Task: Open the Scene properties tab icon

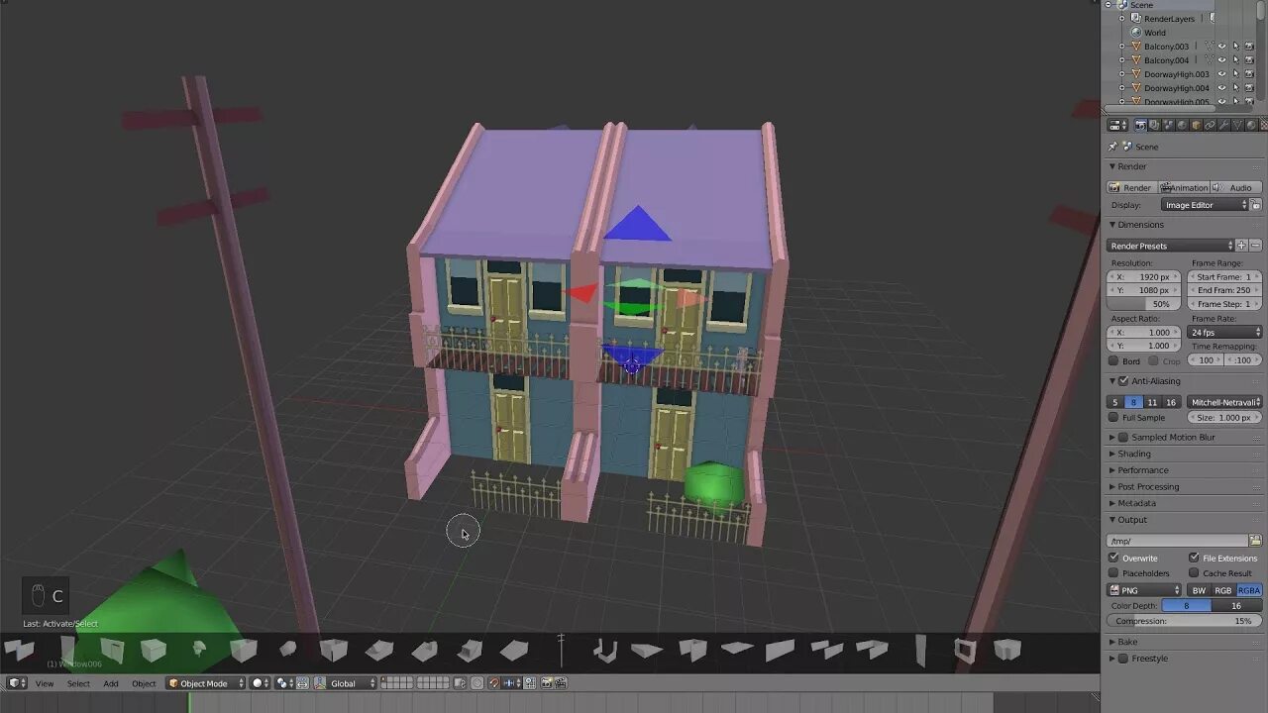Action: (x=1168, y=125)
